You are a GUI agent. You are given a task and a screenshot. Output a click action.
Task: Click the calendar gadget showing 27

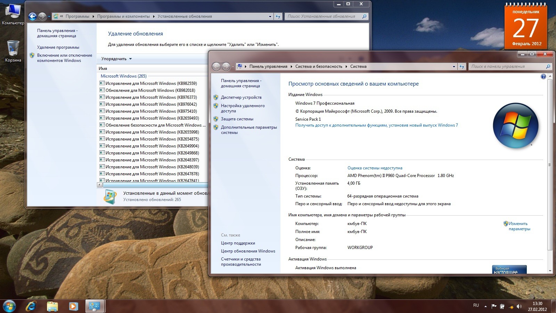tap(526, 26)
